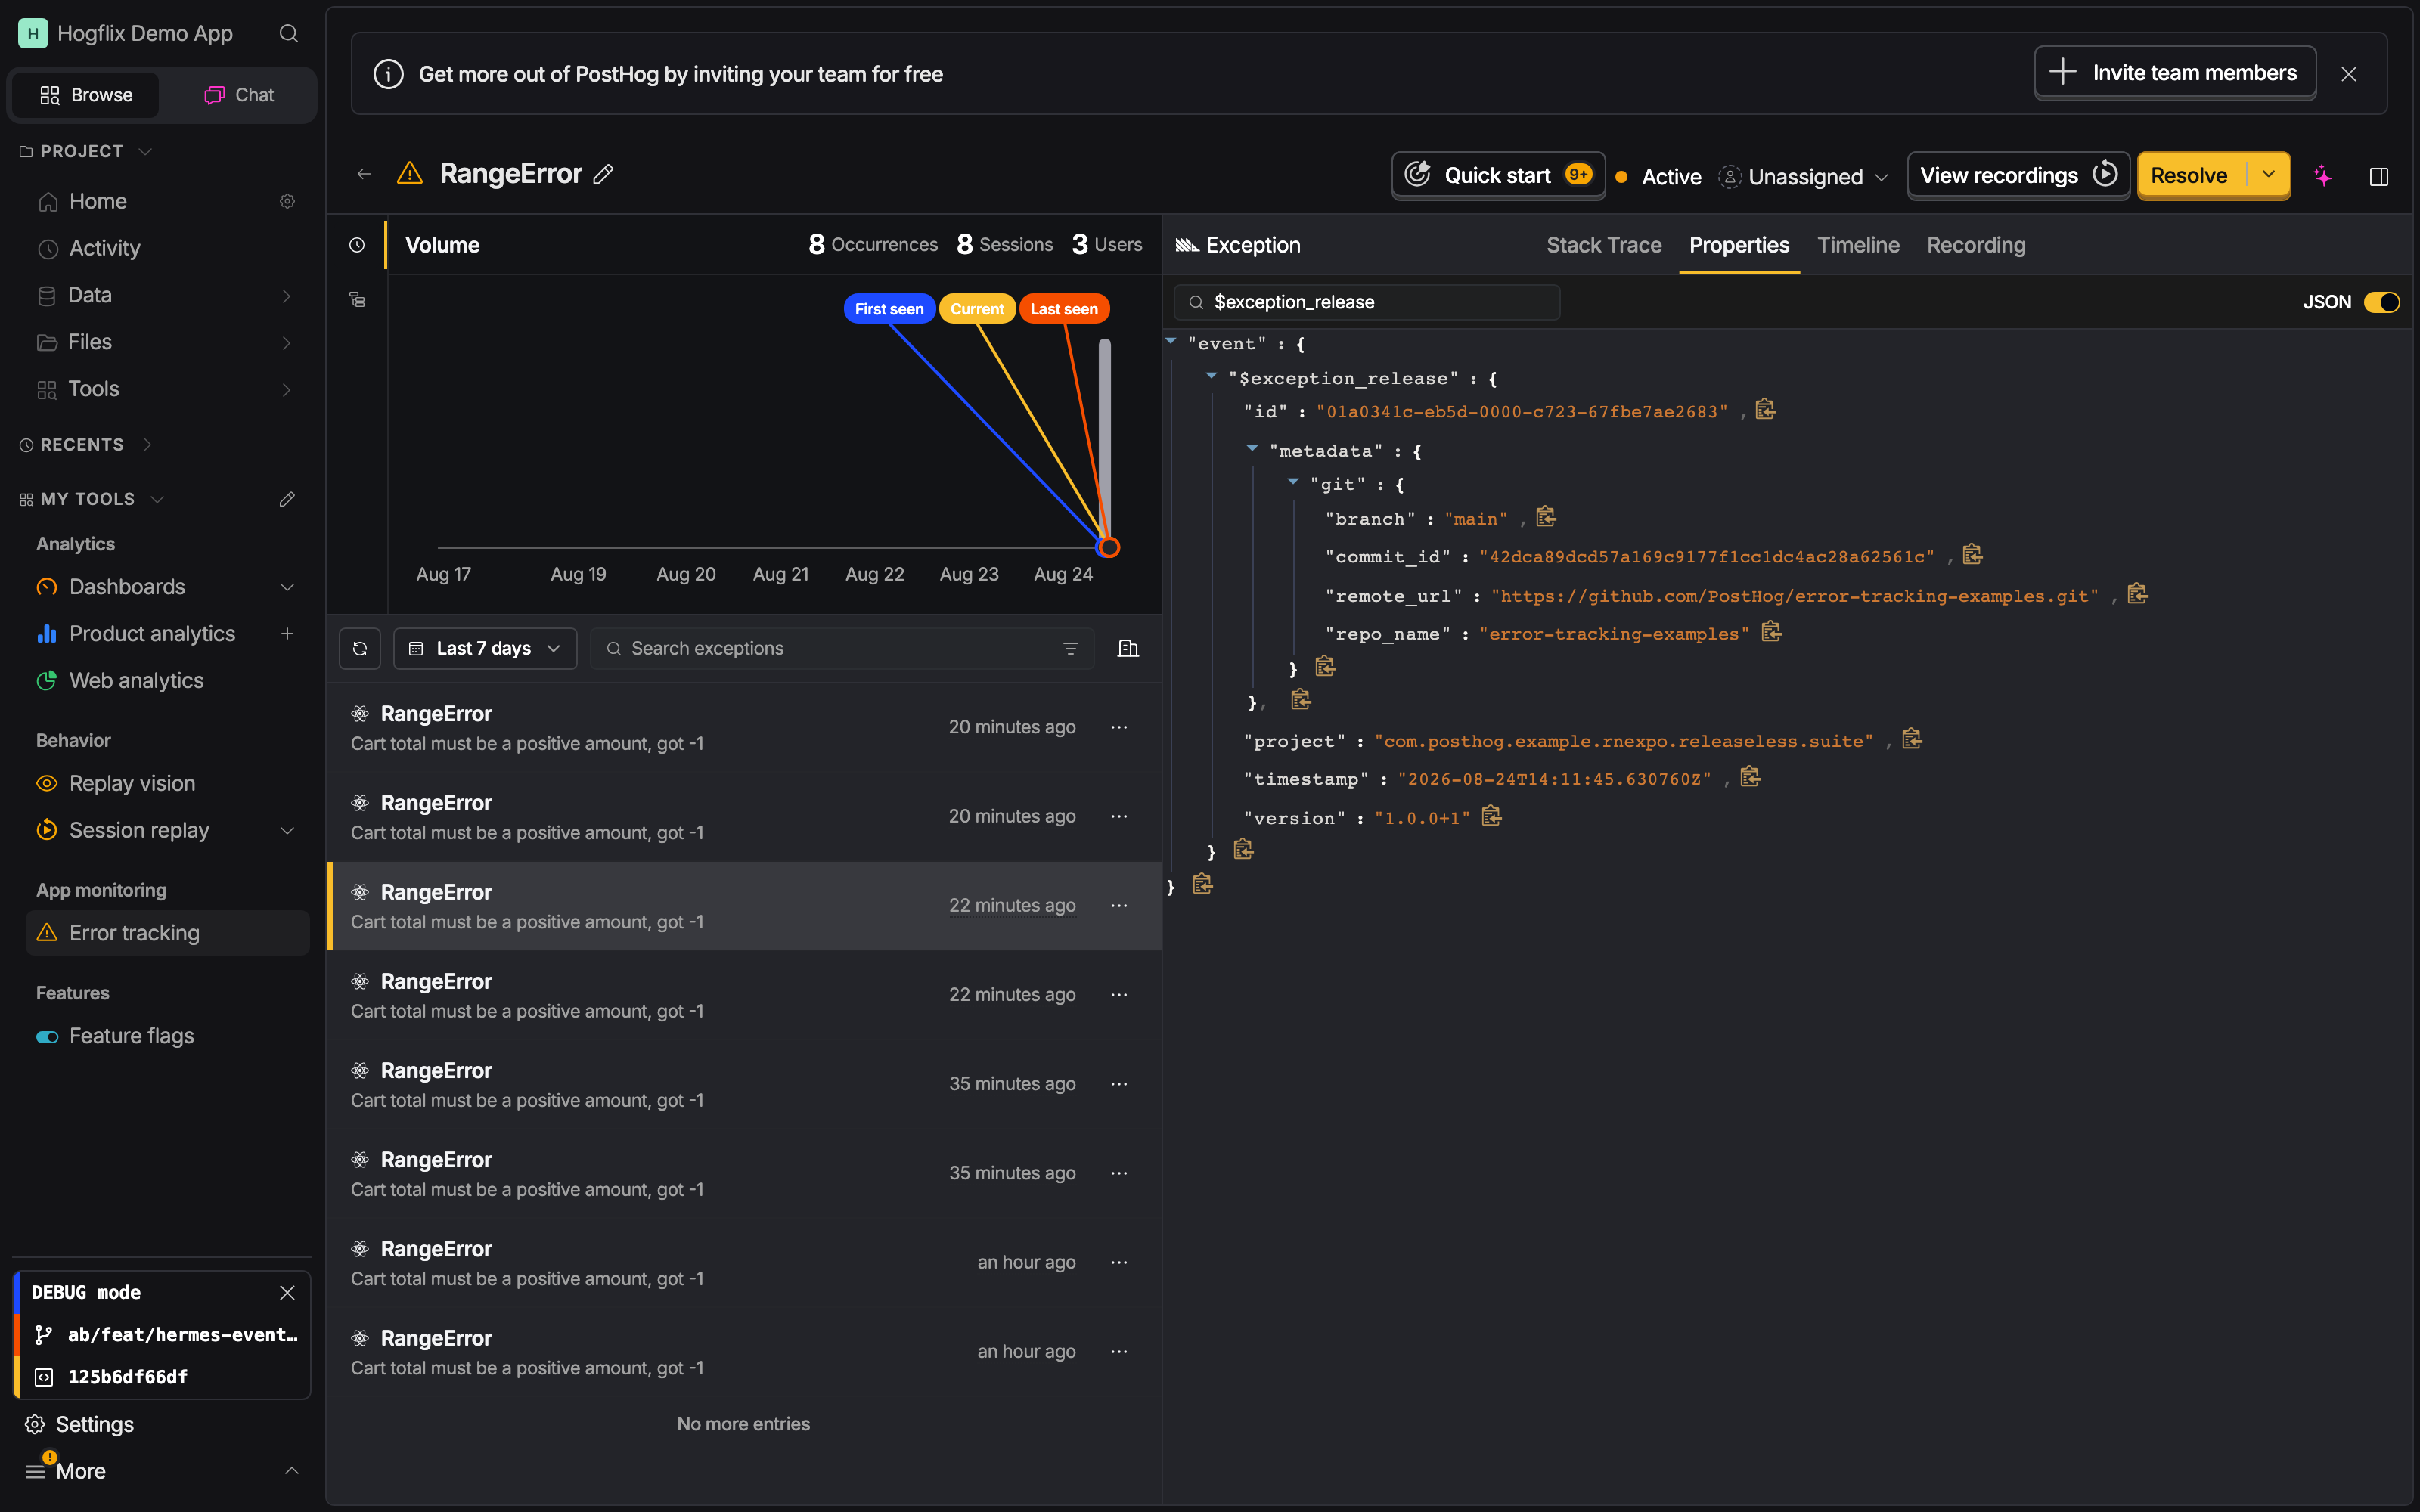Open the Resolve dropdown arrow
The width and height of the screenshot is (2420, 1512).
(2268, 175)
